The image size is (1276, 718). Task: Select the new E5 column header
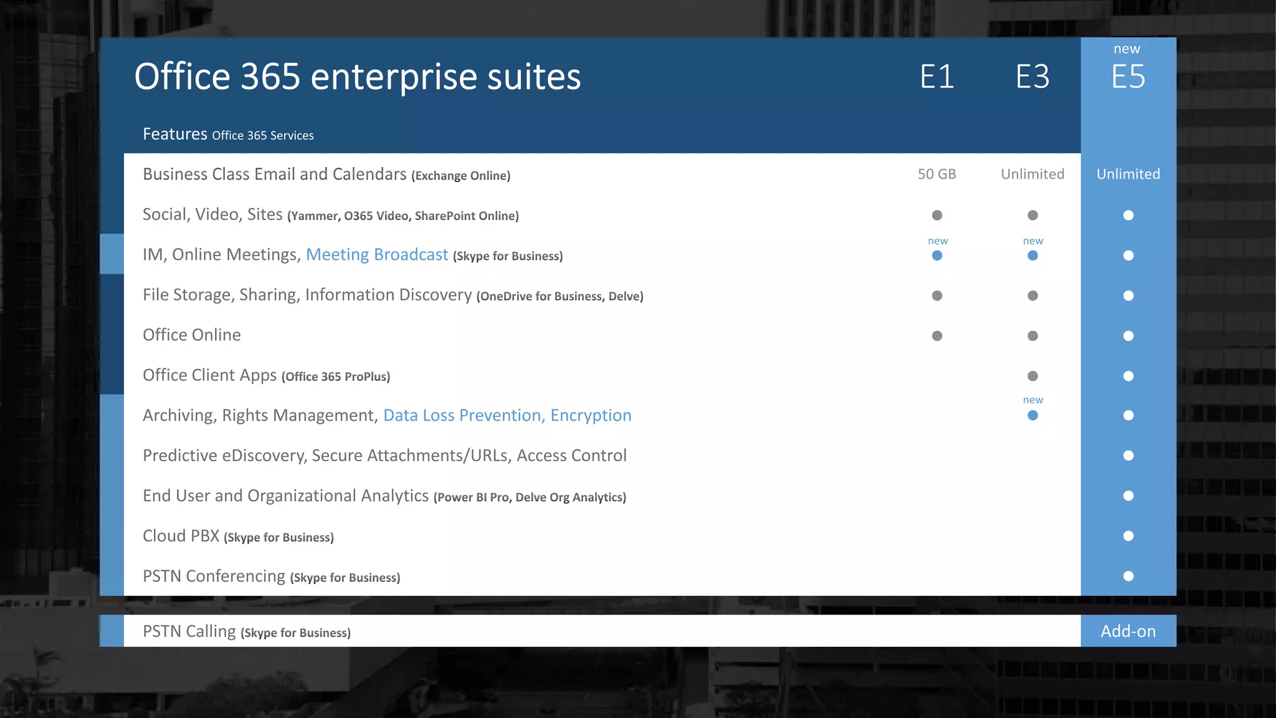(x=1128, y=77)
